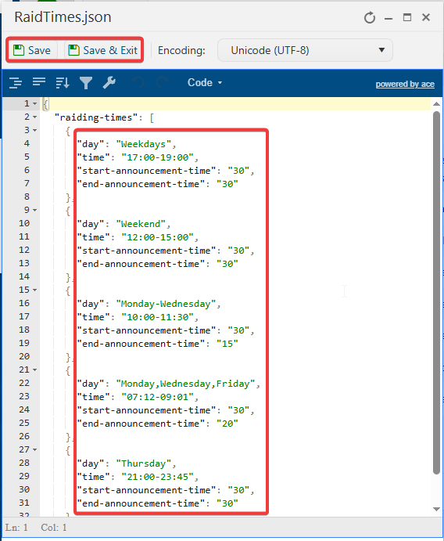
Task: Click the "raiding-times" key text
Action: click(x=96, y=117)
